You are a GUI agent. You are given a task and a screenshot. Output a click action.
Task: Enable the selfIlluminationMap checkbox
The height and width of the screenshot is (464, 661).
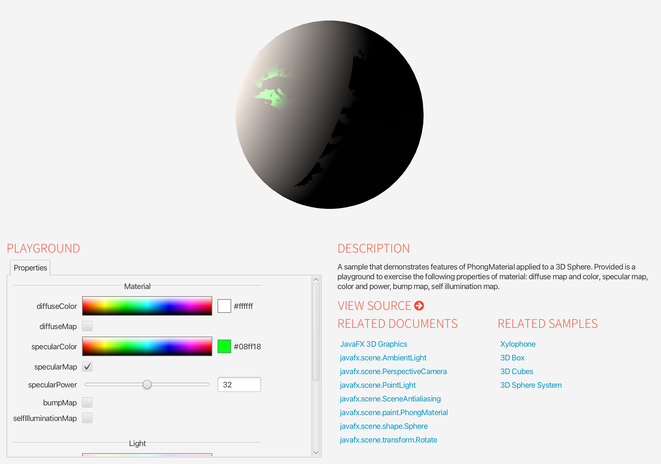coord(87,418)
